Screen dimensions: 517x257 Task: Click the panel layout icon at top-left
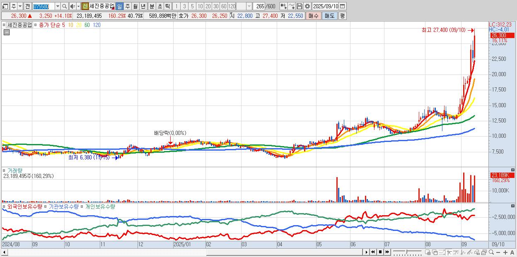coord(5,7)
